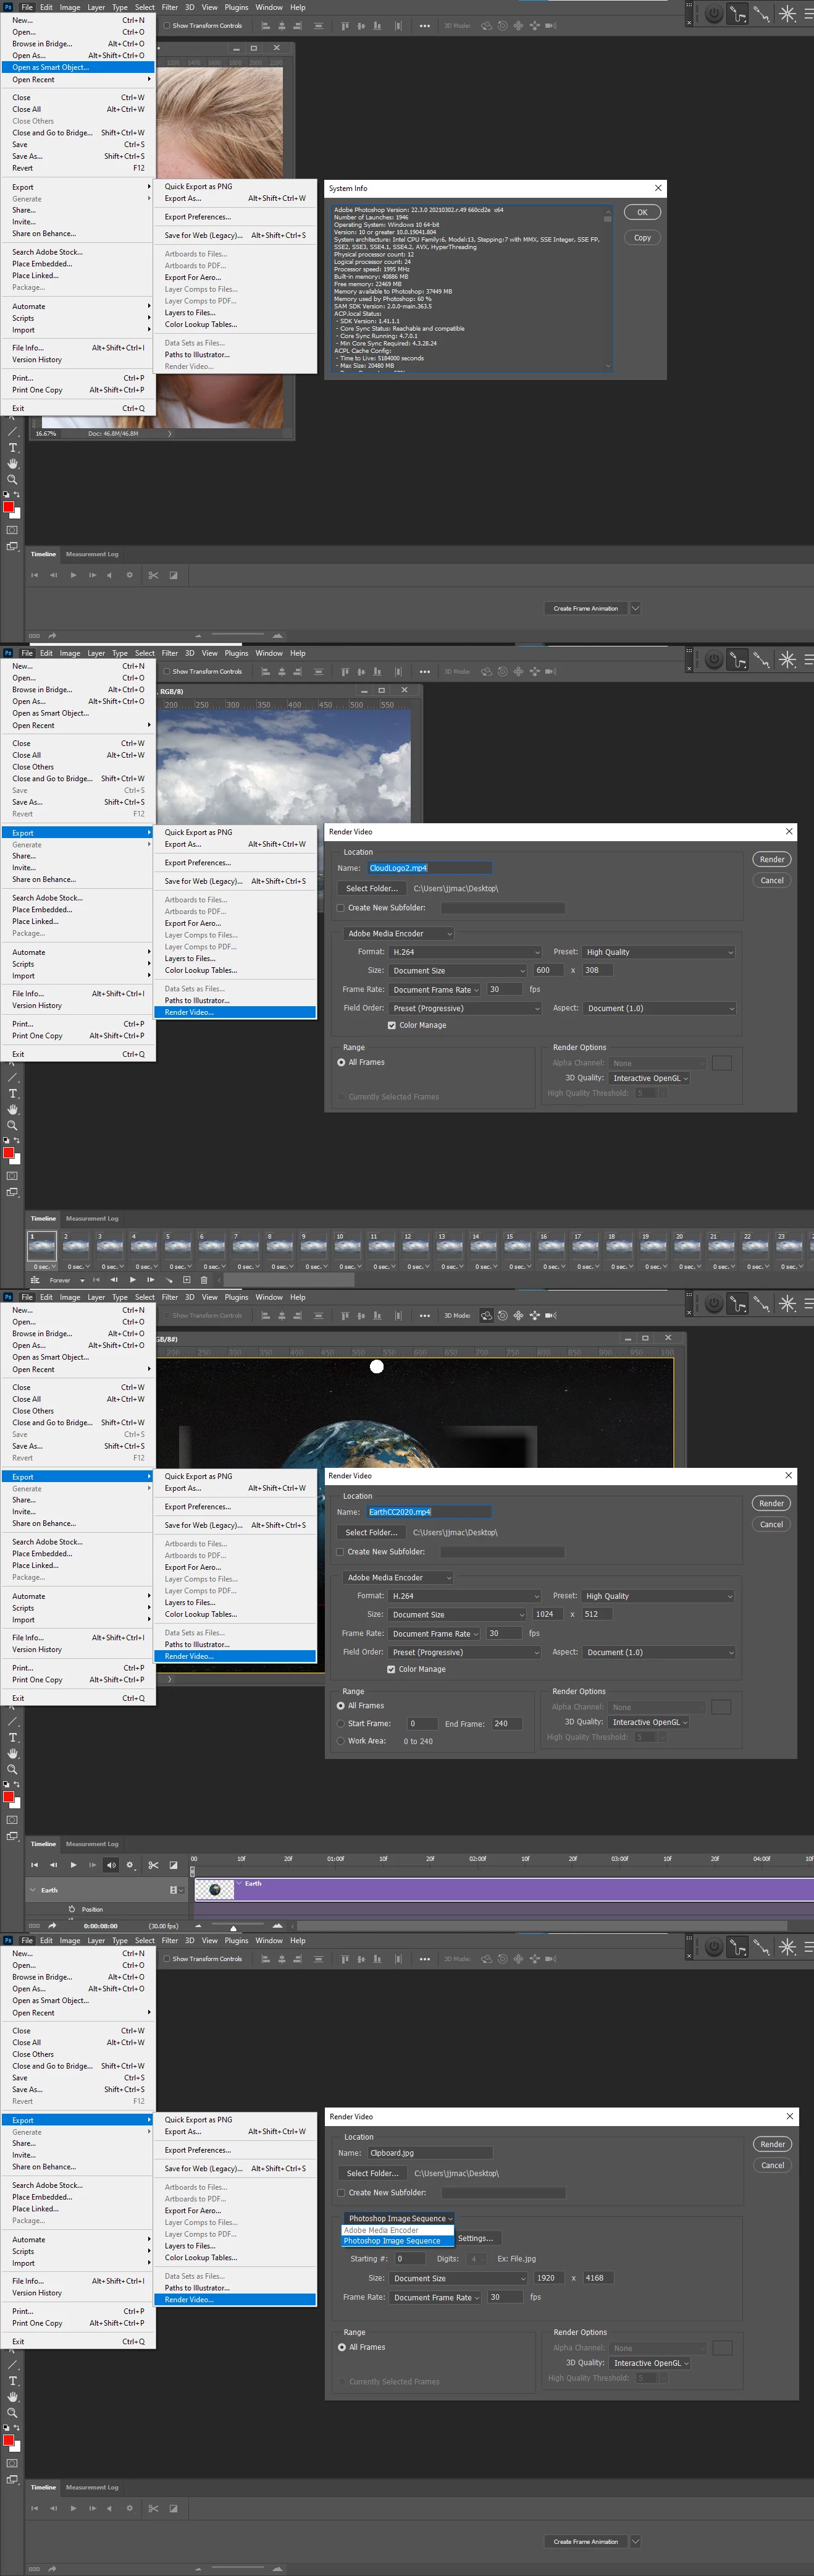Viewport: 814px width, 2576px height.
Task: Select first frame button in cloud frame timeline
Action: 96,1279
